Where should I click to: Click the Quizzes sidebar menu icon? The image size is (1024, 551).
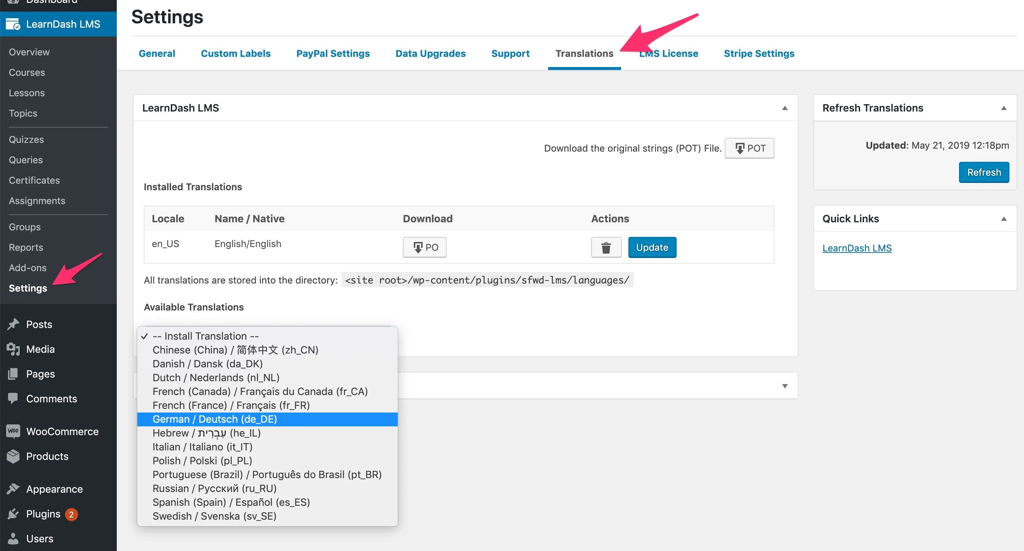coord(26,139)
